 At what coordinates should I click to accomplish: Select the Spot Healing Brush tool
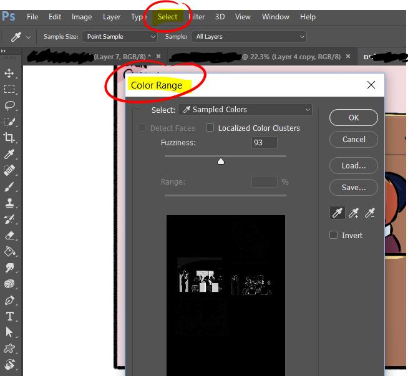(x=9, y=170)
